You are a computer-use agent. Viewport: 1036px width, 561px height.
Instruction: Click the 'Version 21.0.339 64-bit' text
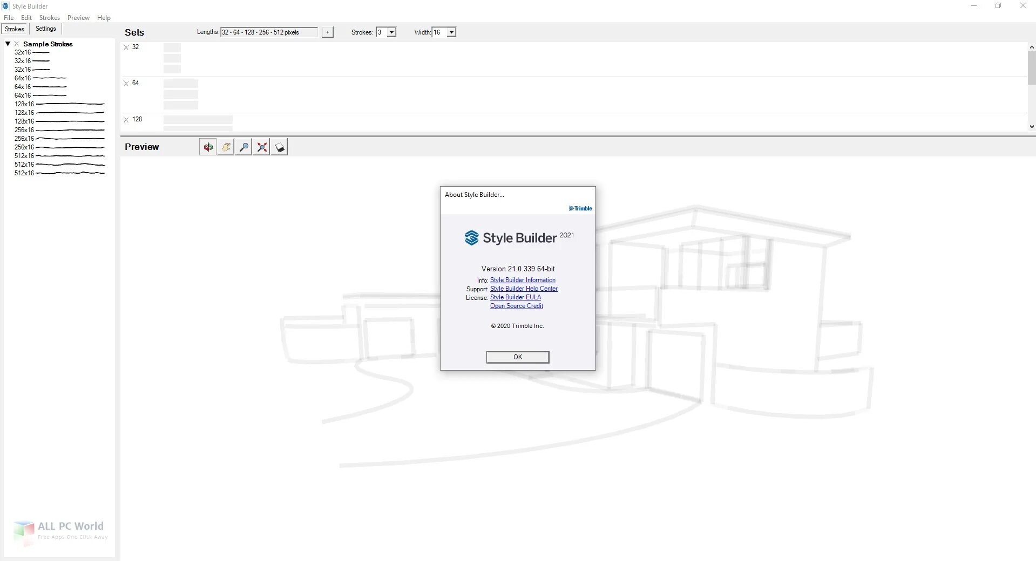518,269
